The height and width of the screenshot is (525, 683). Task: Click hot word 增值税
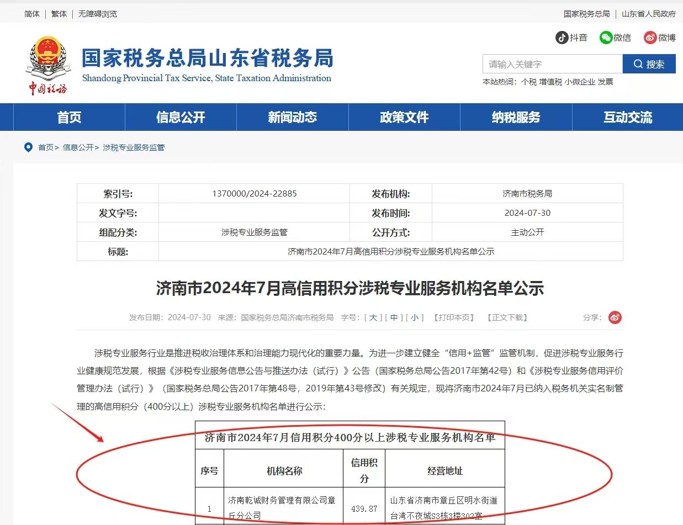coord(550,82)
